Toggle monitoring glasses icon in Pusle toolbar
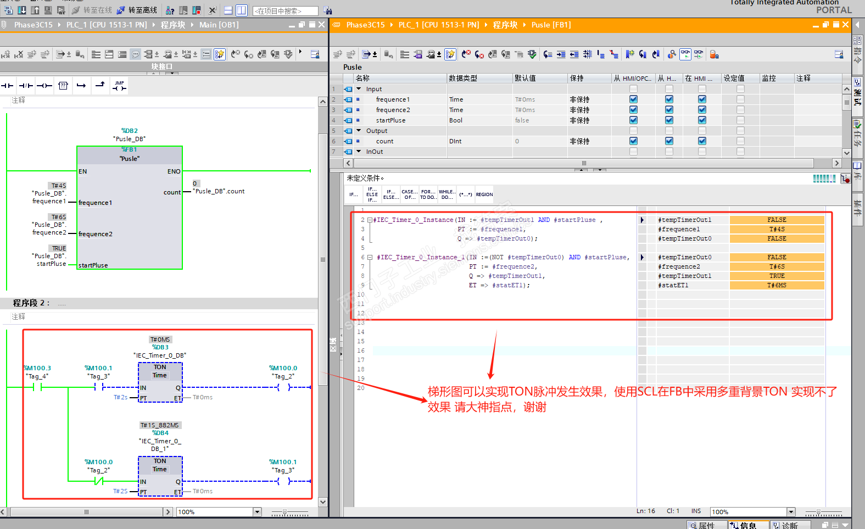The height and width of the screenshot is (529, 865). pyautogui.click(x=685, y=54)
